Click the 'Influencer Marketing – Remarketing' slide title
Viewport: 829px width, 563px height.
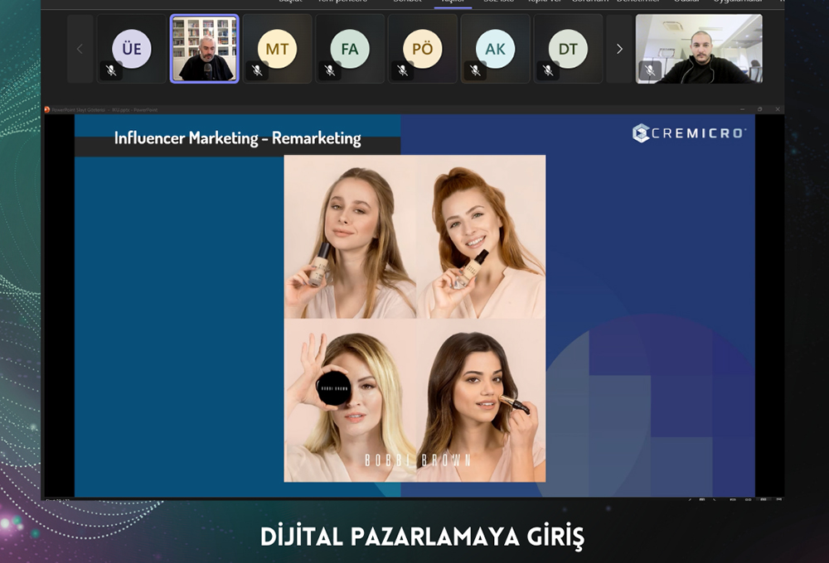click(x=237, y=138)
